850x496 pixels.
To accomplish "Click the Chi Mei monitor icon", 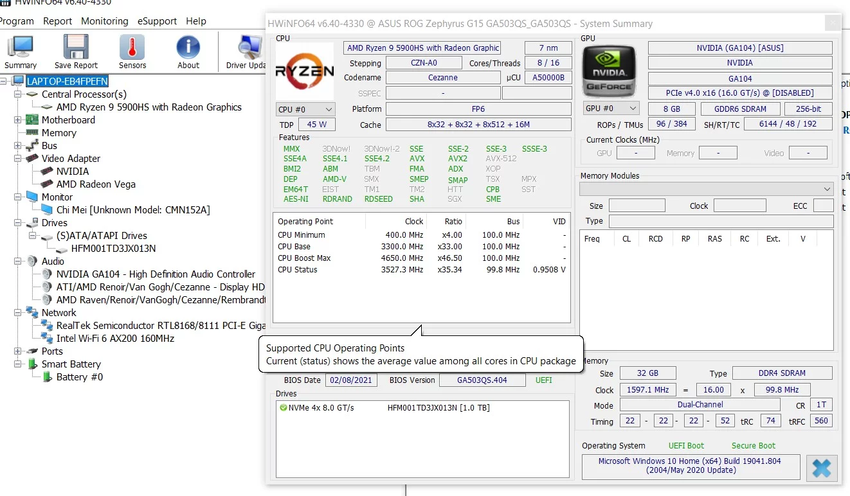I will 46,210.
